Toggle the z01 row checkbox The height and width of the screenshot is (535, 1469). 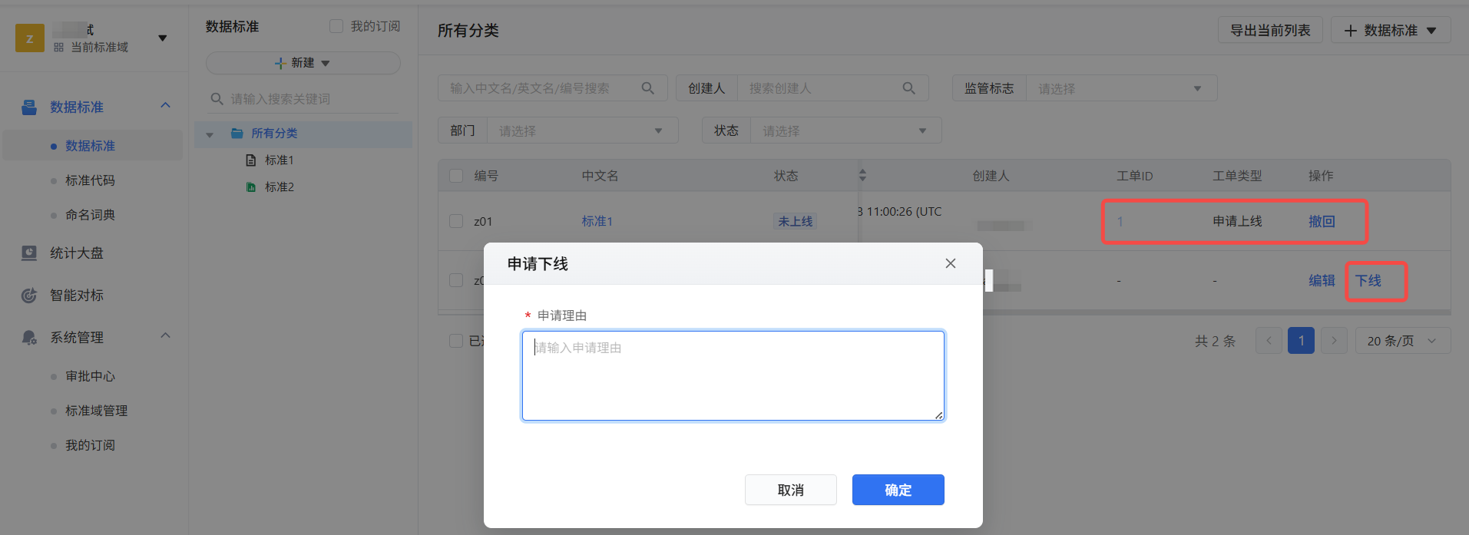coord(456,221)
